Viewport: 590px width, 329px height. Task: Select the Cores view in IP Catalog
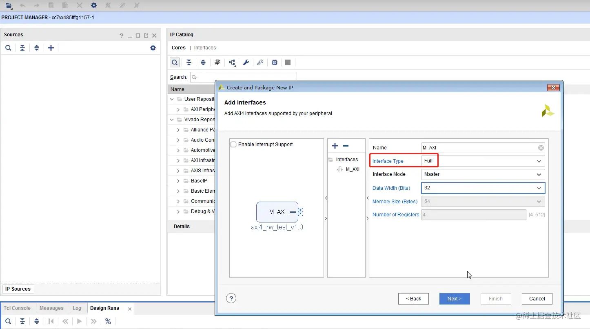point(179,48)
